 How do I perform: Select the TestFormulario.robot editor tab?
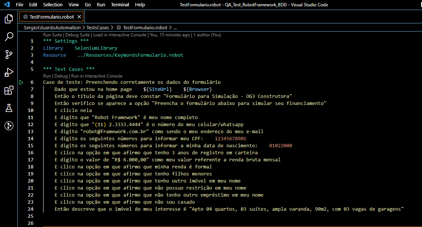point(52,17)
